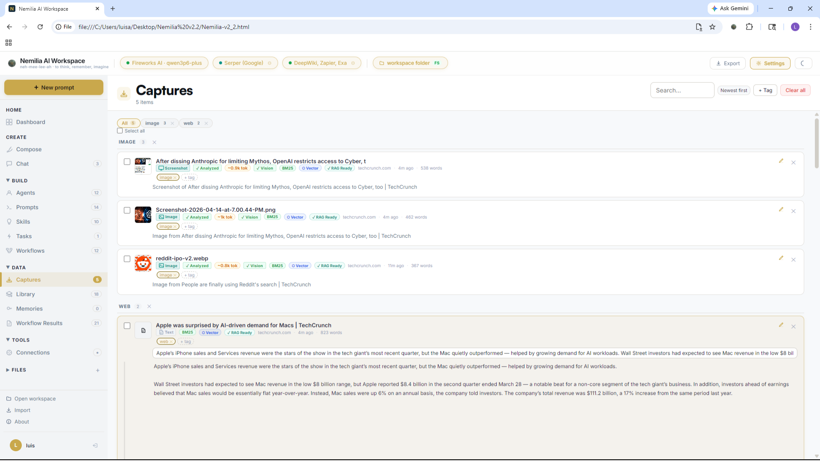Click the Export button
820x461 pixels.
[x=728, y=63]
